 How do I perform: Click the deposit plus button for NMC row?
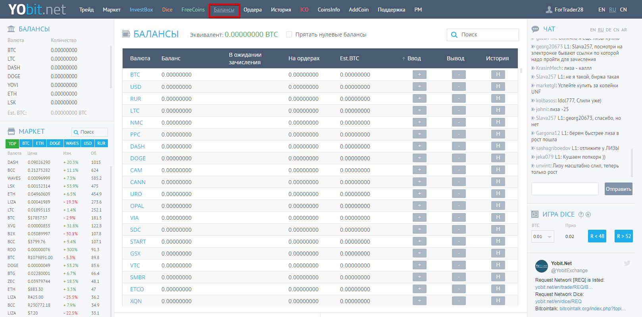coord(419,122)
